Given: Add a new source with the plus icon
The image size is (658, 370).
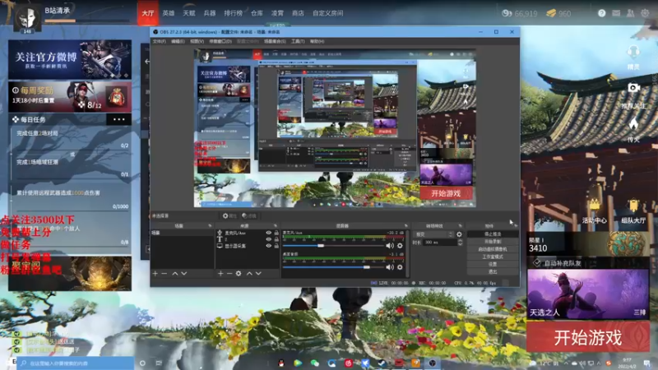Looking at the screenshot, I should point(220,274).
